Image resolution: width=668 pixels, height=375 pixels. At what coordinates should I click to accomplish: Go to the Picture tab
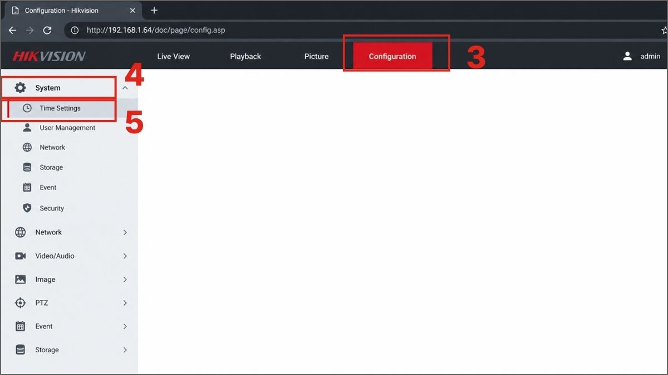317,56
